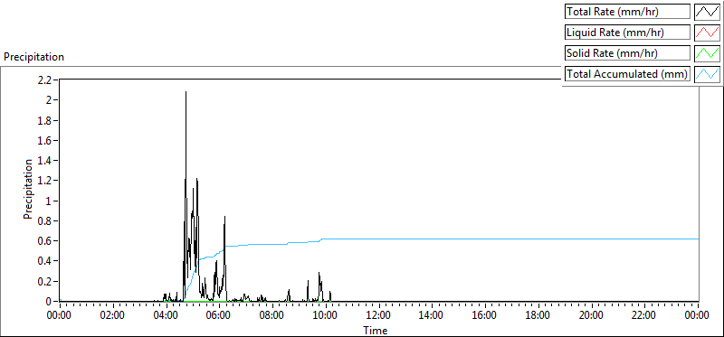The width and height of the screenshot is (724, 337).
Task: Click the 10:00 time axis label
Action: click(x=326, y=315)
